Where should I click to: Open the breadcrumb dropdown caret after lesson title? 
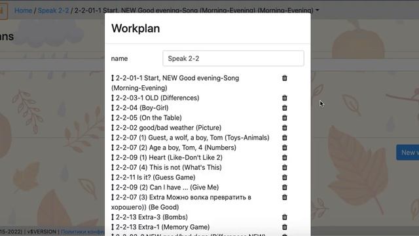click(x=317, y=10)
